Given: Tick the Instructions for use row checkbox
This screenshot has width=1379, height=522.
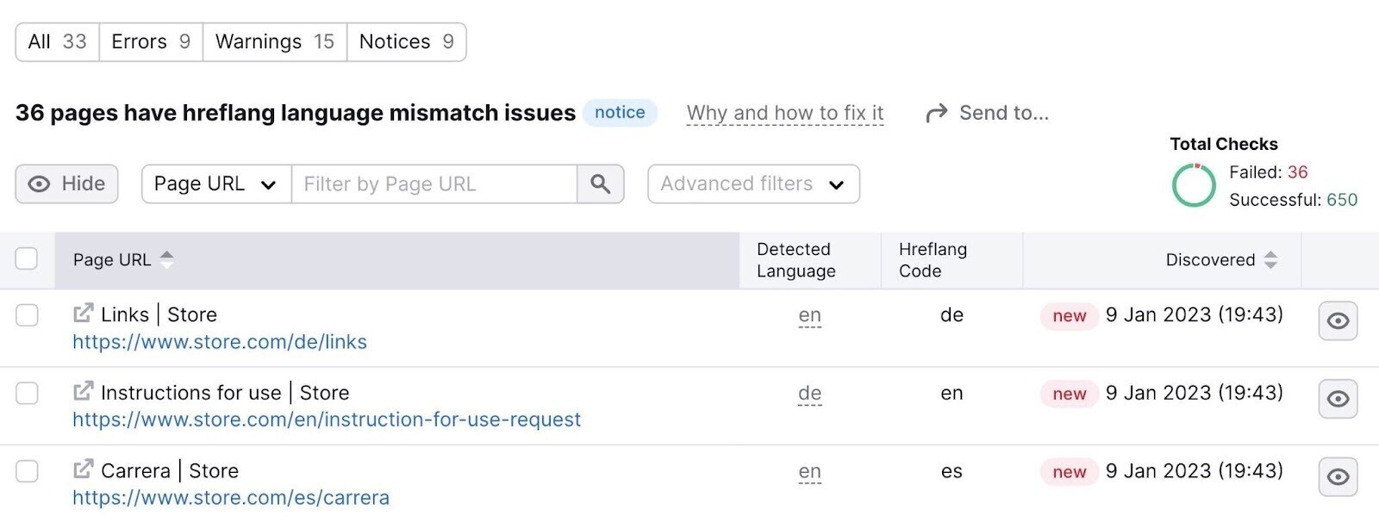Looking at the screenshot, I should coord(28,394).
